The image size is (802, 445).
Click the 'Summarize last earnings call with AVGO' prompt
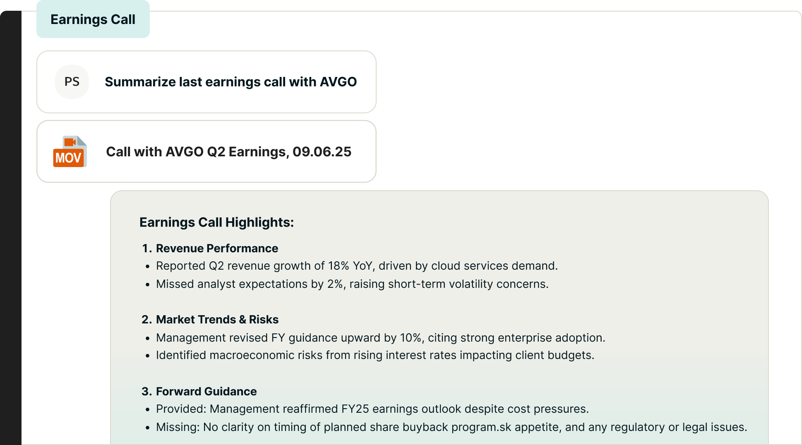(x=231, y=82)
